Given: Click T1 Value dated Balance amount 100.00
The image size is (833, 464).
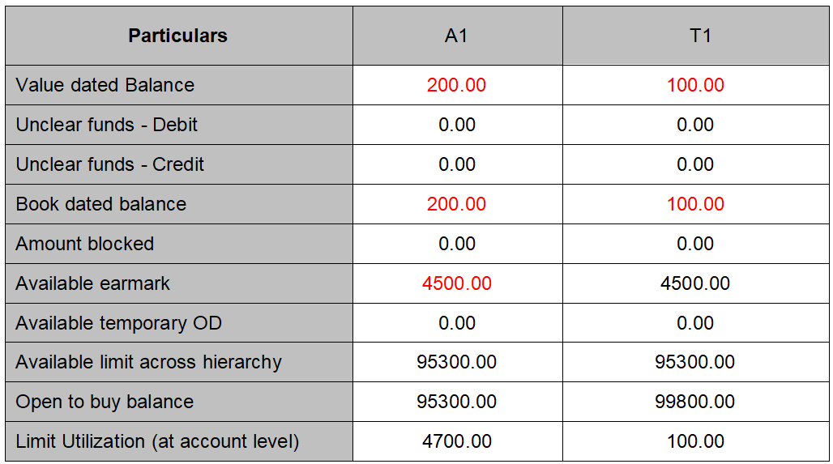Looking at the screenshot, I should [695, 85].
